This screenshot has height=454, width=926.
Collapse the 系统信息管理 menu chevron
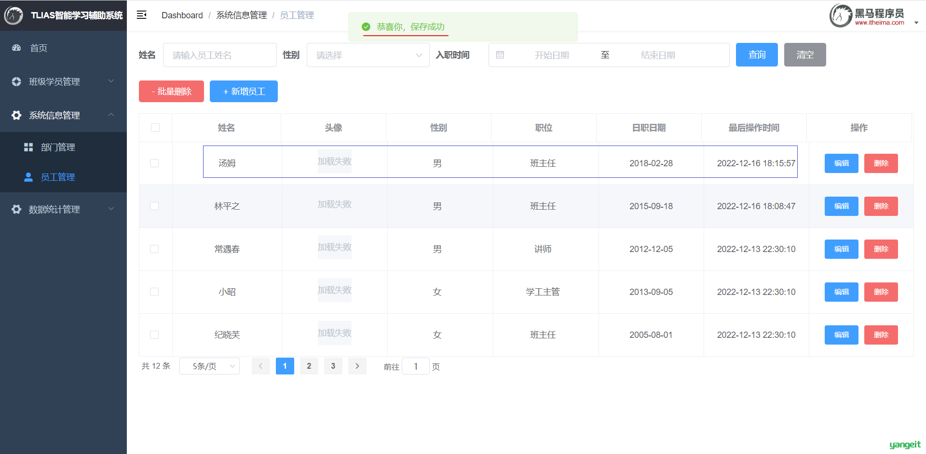pos(111,115)
